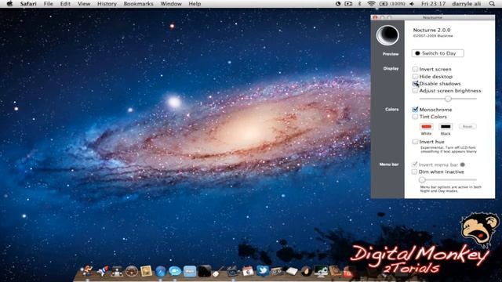Image resolution: width=502 pixels, height=282 pixels.
Task: Open the White tint color swatch
Action: coord(426,127)
